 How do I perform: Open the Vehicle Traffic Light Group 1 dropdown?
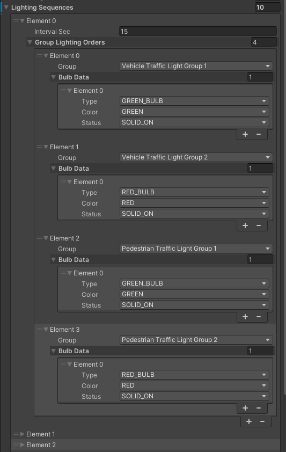196,66
